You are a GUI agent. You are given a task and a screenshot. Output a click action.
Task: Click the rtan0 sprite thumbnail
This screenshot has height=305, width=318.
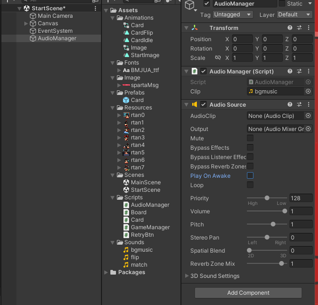click(126, 115)
